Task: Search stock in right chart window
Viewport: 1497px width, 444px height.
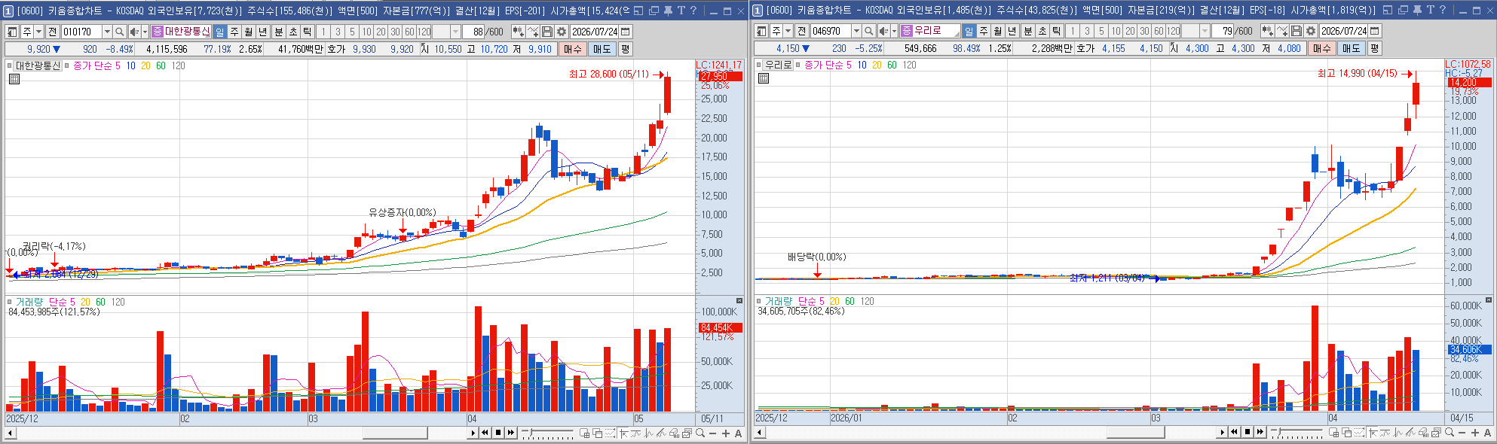Action: (869, 31)
